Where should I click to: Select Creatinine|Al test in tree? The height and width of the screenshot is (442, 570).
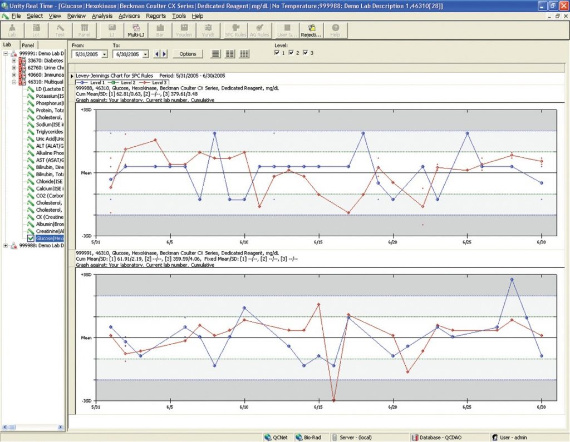[x=50, y=231]
